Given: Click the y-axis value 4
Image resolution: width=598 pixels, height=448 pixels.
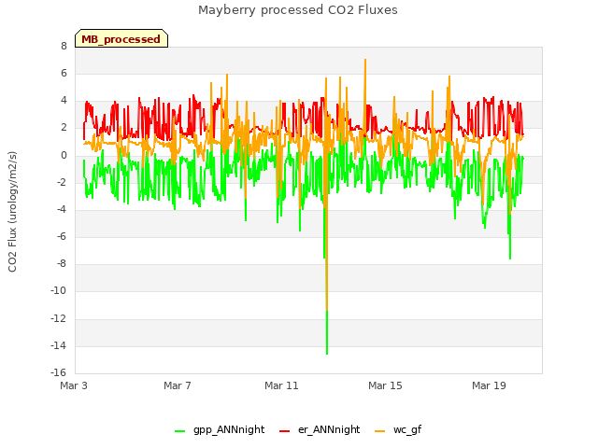Looking at the screenshot, I should [64, 101].
